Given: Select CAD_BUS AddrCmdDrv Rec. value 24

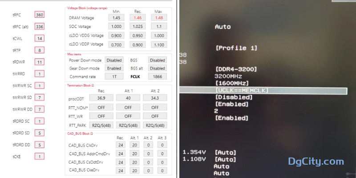Looking at the screenshot, I should point(121,154).
